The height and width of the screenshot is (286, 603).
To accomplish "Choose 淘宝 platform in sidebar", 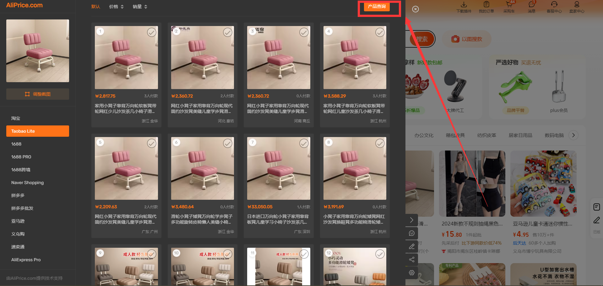I will [38, 118].
